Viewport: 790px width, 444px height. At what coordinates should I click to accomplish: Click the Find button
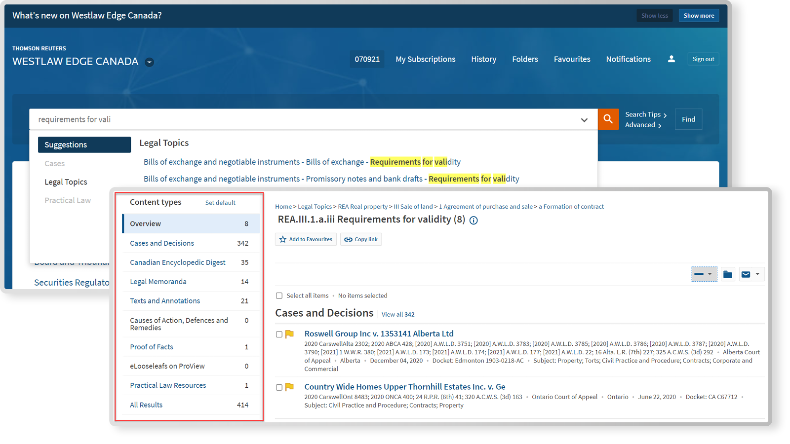[688, 119]
